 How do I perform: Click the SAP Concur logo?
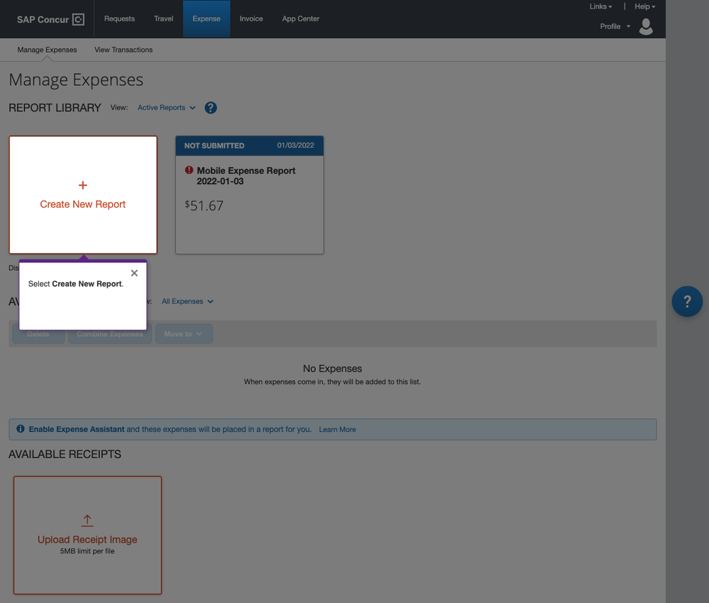[50, 19]
